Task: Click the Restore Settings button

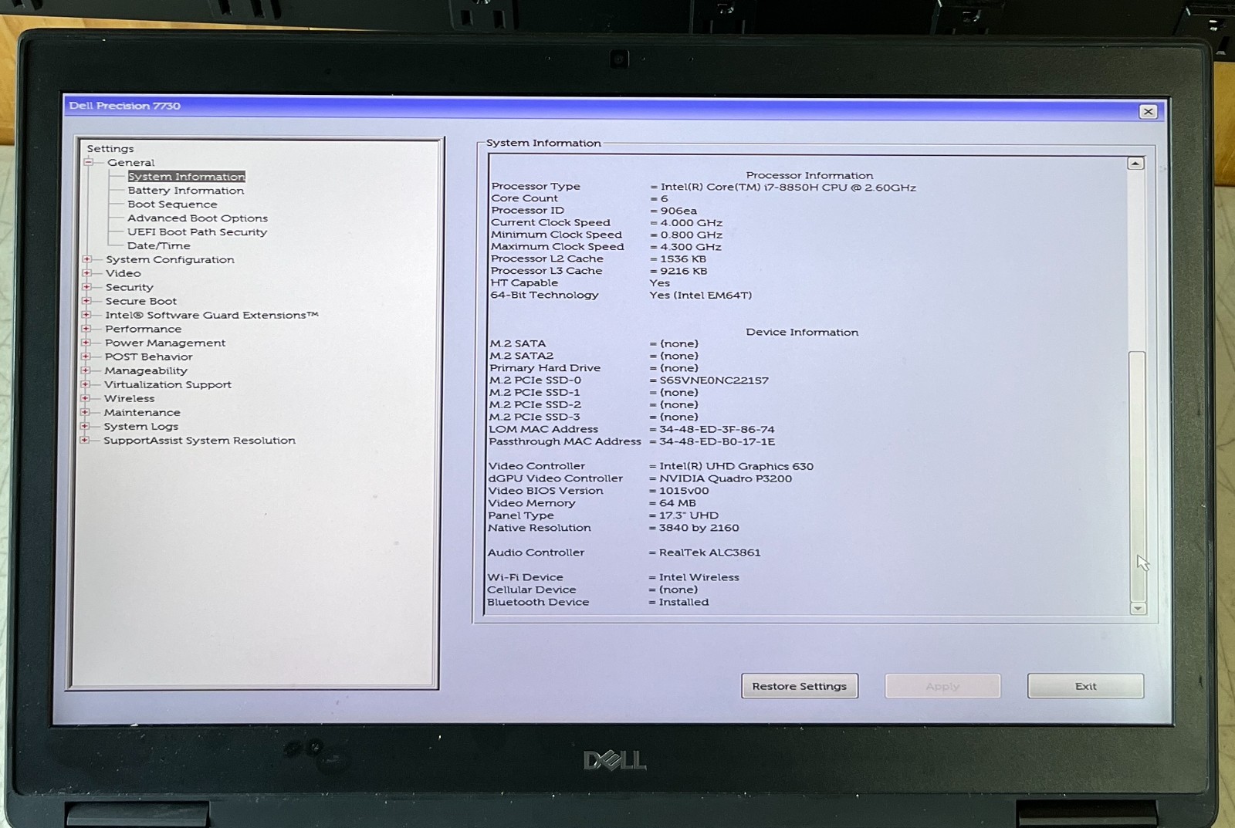Action: [x=800, y=686]
